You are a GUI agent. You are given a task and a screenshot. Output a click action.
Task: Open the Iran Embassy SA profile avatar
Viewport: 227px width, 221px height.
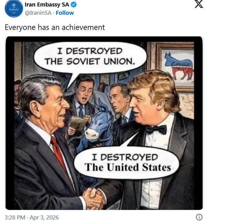tap(14, 8)
